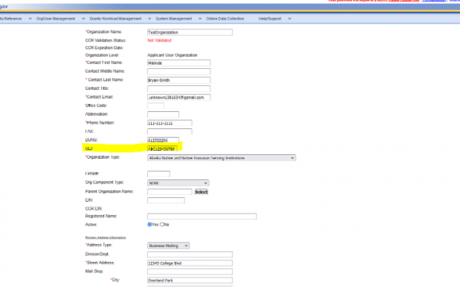Screen dimensions: 460x287
Task: Click the Contact Email input field
Action: tap(178, 97)
